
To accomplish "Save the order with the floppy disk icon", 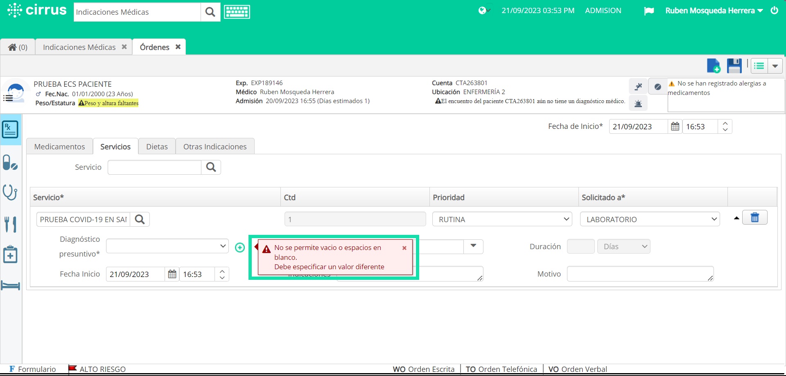I will click(x=734, y=65).
